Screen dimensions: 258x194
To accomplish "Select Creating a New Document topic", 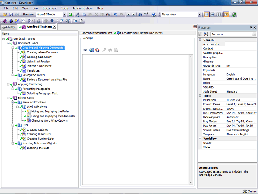I will (x=43, y=52).
